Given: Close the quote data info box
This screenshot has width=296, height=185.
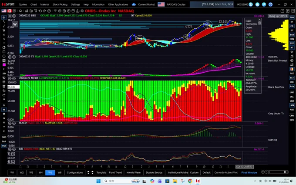Looking at the screenshot, I should click(x=259, y=20).
